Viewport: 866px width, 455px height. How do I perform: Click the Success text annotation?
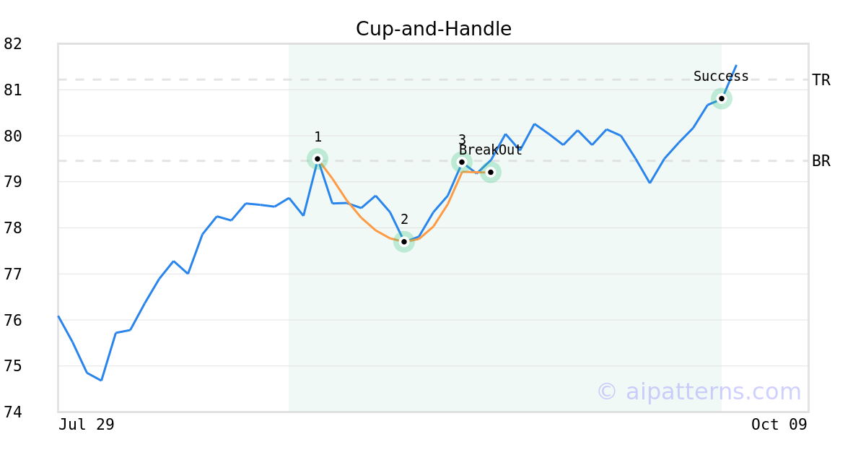721,77
